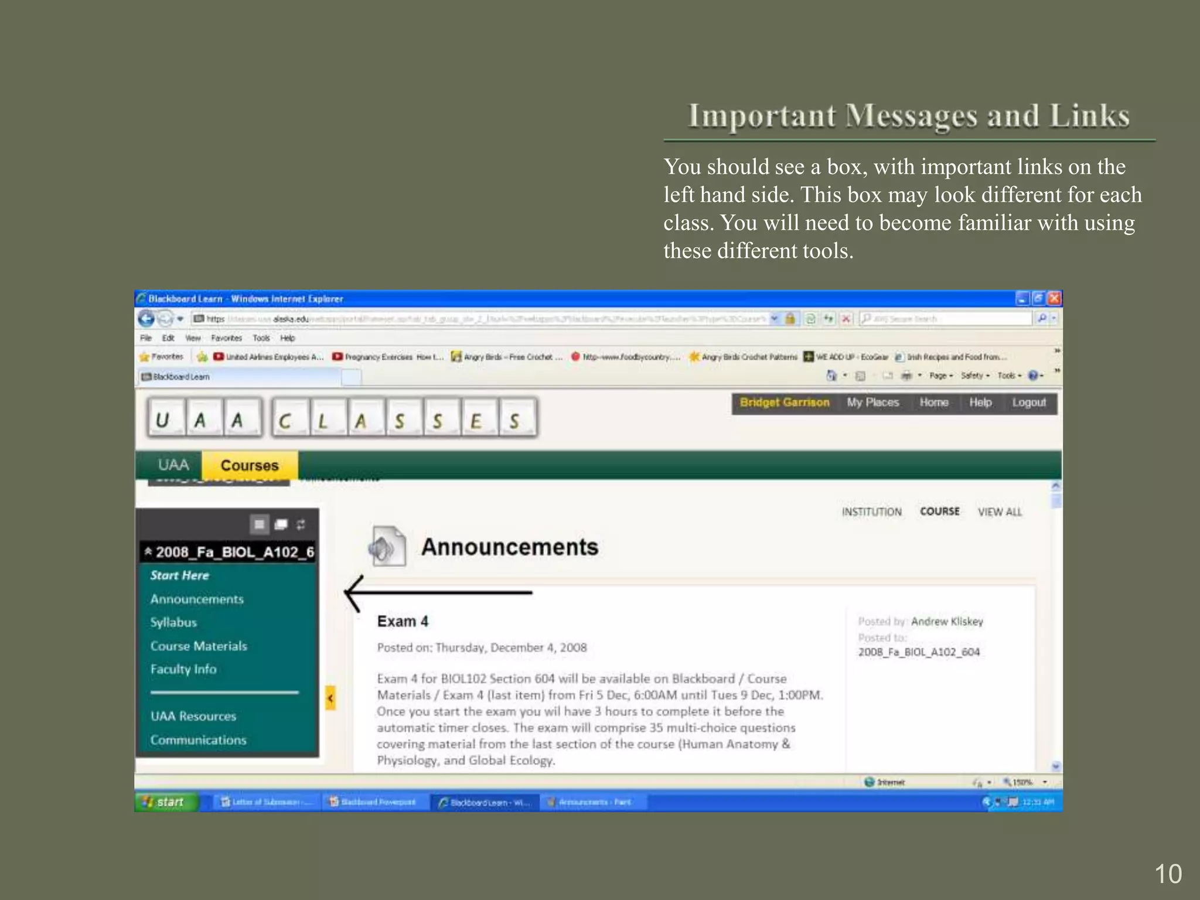This screenshot has height=900, width=1200.
Task: Open the Favorites menu in menu bar
Action: [x=226, y=338]
